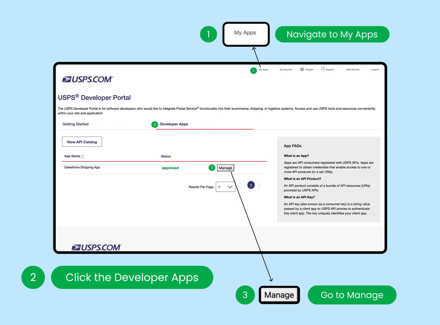Viewport: 440px width, 325px height.
Task: Click the Hello Nicolle! greeting
Action: pos(353,70)
